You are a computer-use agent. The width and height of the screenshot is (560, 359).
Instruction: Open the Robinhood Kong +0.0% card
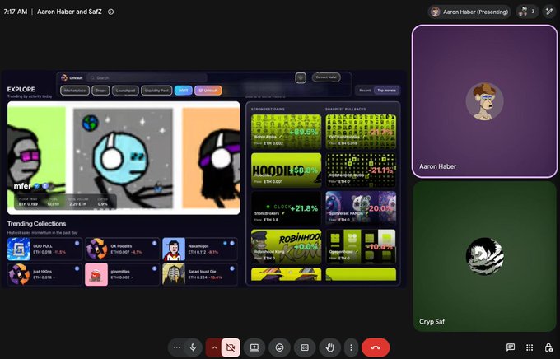pyautogui.click(x=286, y=247)
